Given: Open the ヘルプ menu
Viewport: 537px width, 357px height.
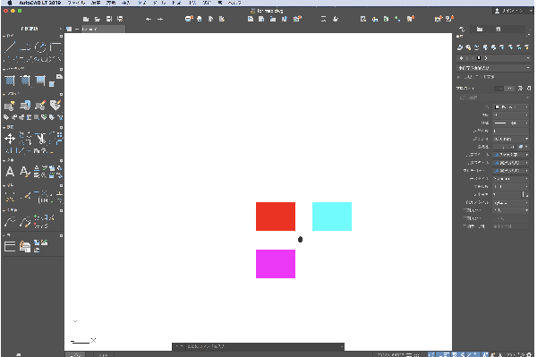Looking at the screenshot, I should (x=234, y=3).
